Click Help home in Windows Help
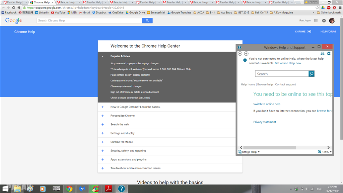Viewport: 343px width, 193px height. click(x=248, y=84)
